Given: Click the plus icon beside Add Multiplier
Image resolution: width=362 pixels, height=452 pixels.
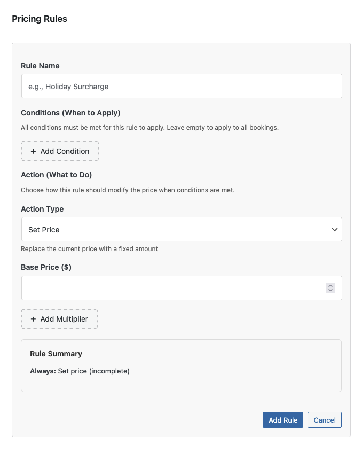Looking at the screenshot, I should click(x=33, y=319).
